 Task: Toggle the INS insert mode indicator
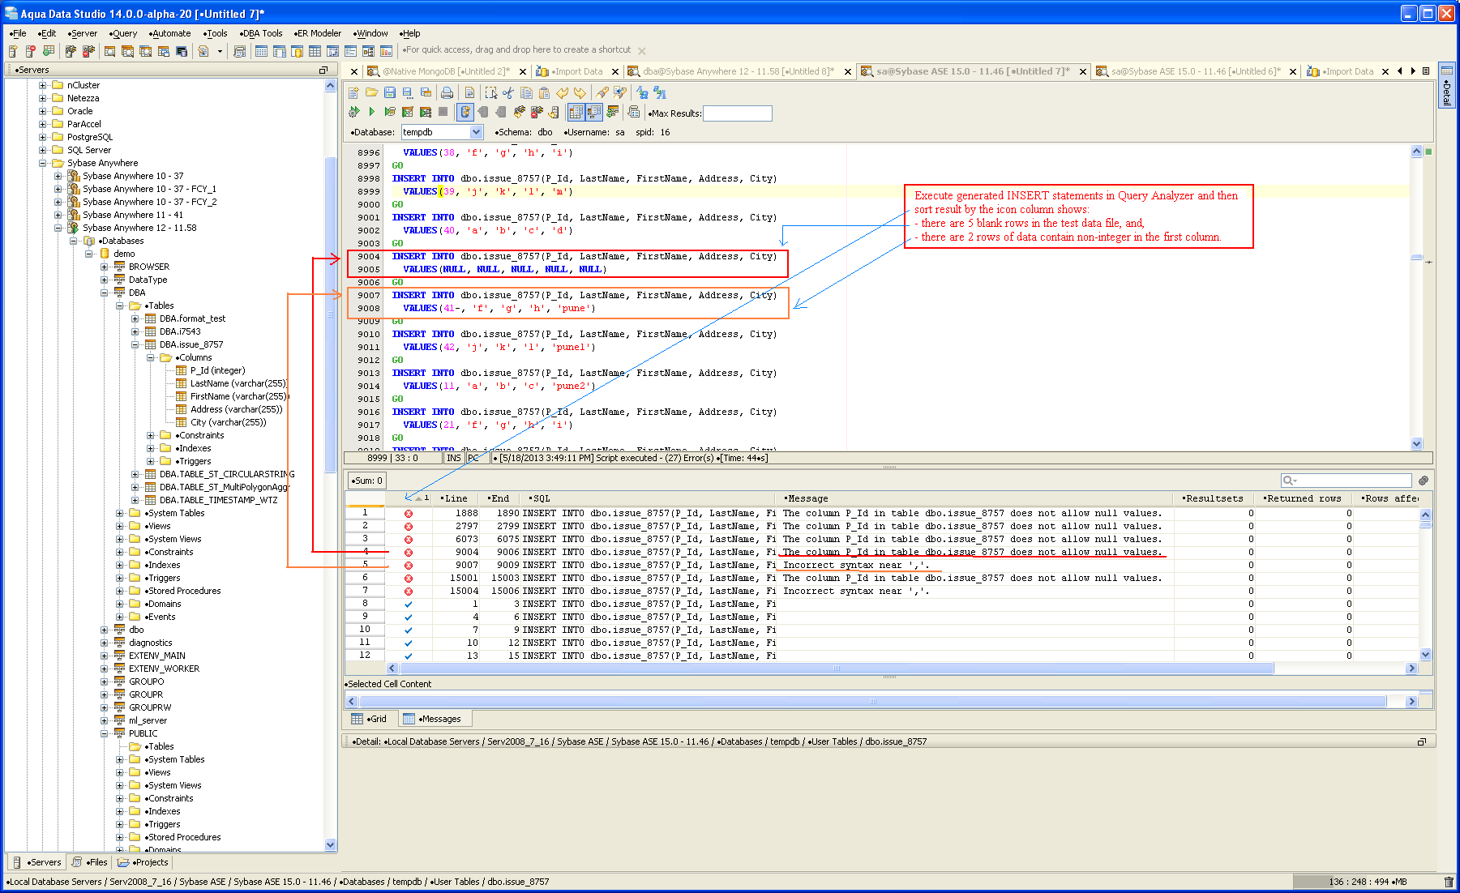[x=454, y=458]
